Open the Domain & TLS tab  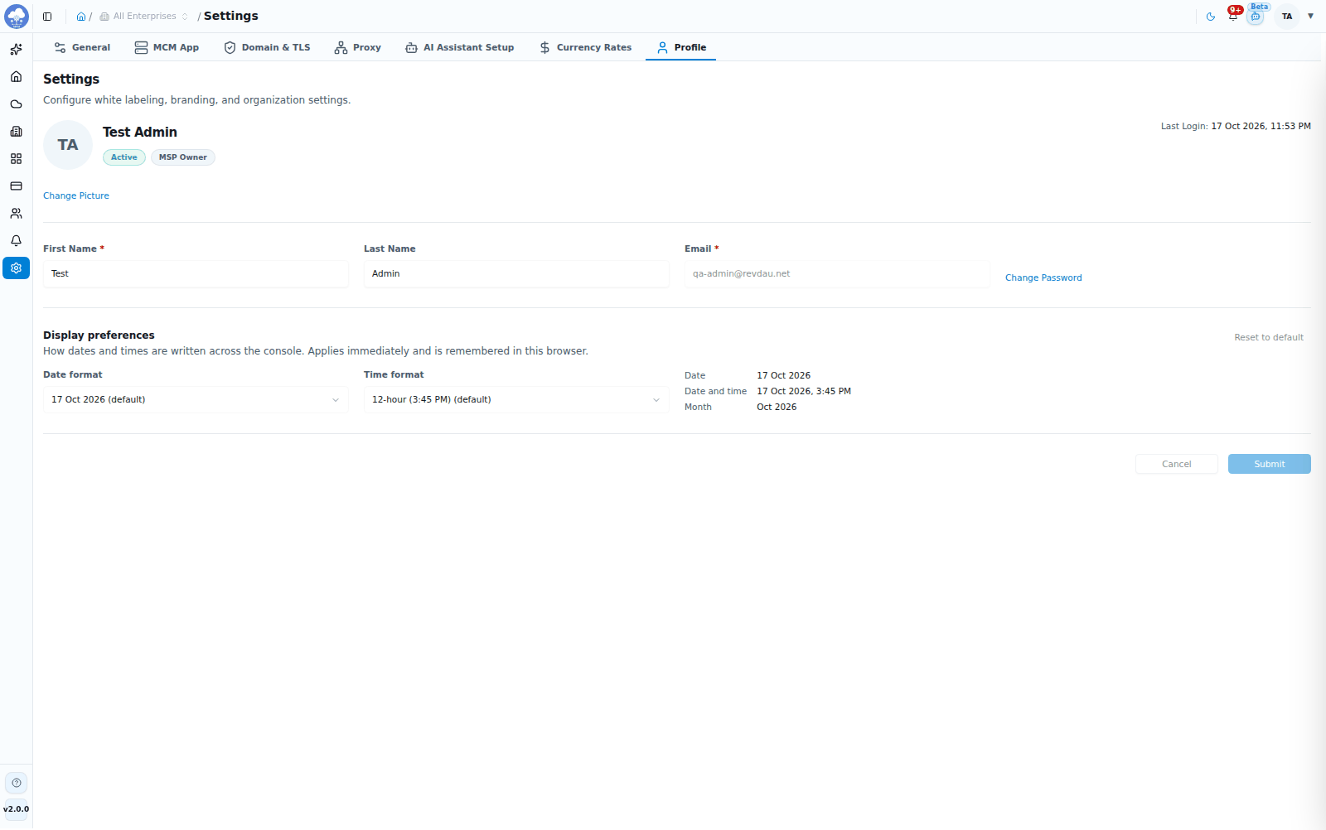click(x=267, y=47)
